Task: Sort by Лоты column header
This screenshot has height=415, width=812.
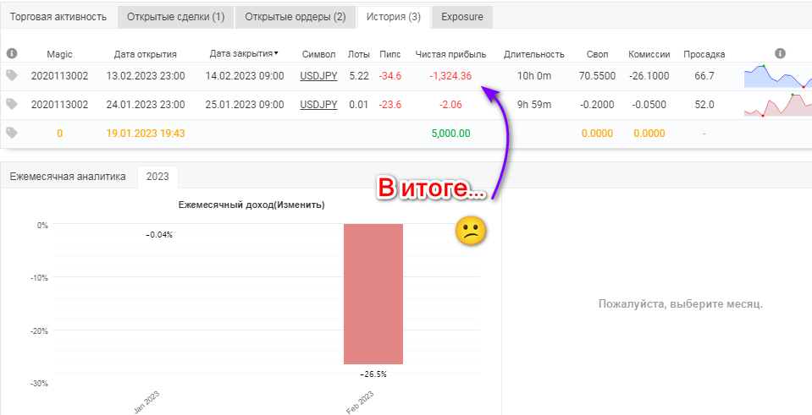Action: click(x=359, y=54)
